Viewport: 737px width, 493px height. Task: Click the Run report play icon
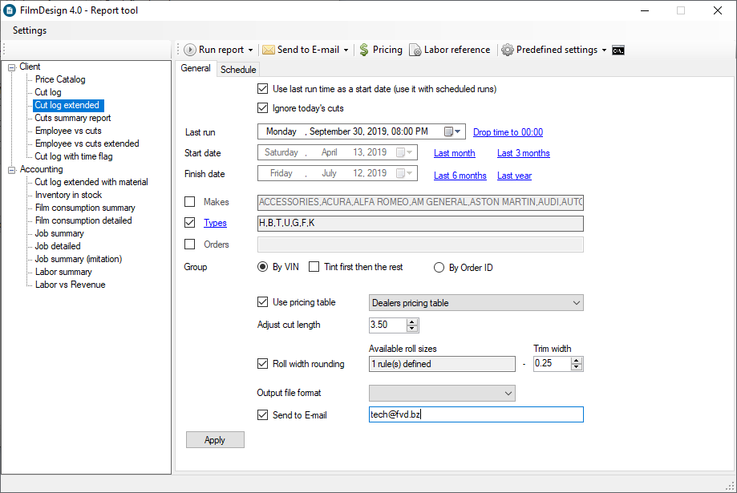190,50
